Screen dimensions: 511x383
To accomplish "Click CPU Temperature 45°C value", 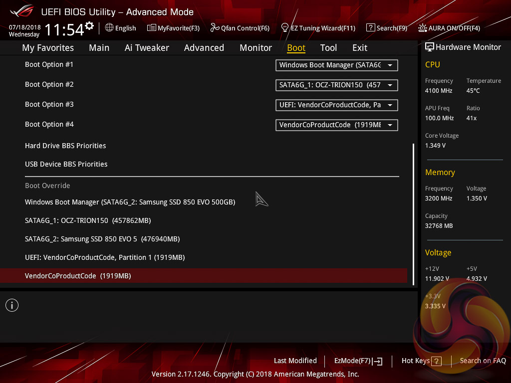I will [x=473, y=91].
